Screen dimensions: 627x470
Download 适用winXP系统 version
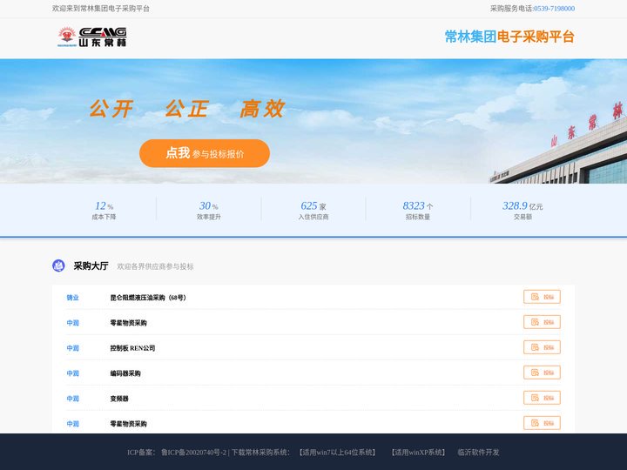pos(418,452)
